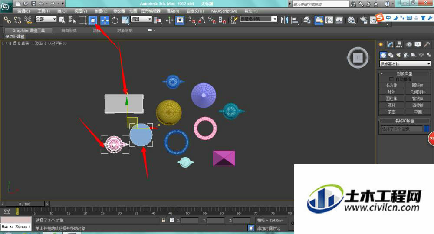Open the 视图(V) menu
Viewport: 434px width, 234px height.
pos(81,11)
